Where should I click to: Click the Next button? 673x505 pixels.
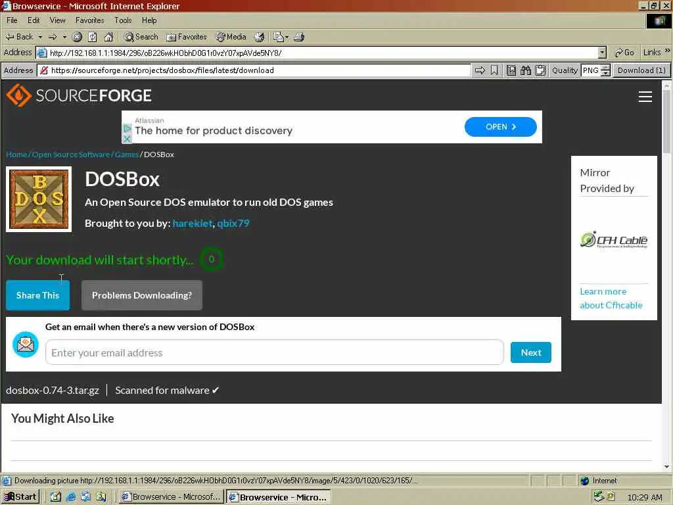point(530,352)
